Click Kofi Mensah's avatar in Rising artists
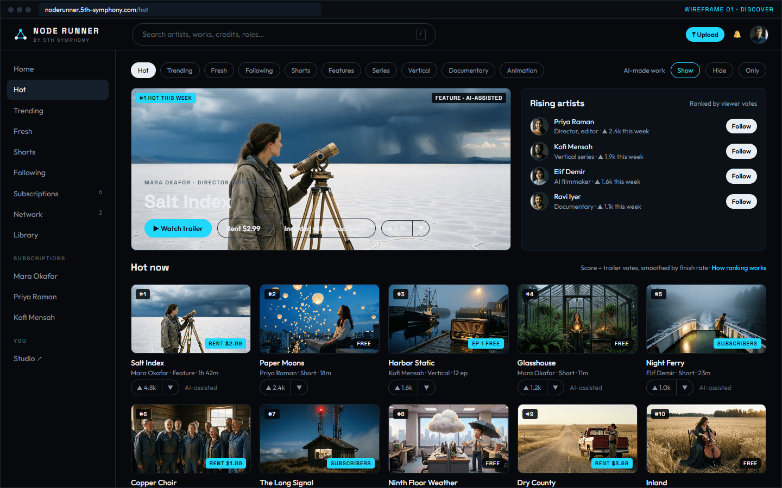The image size is (782, 488). pyautogui.click(x=539, y=151)
